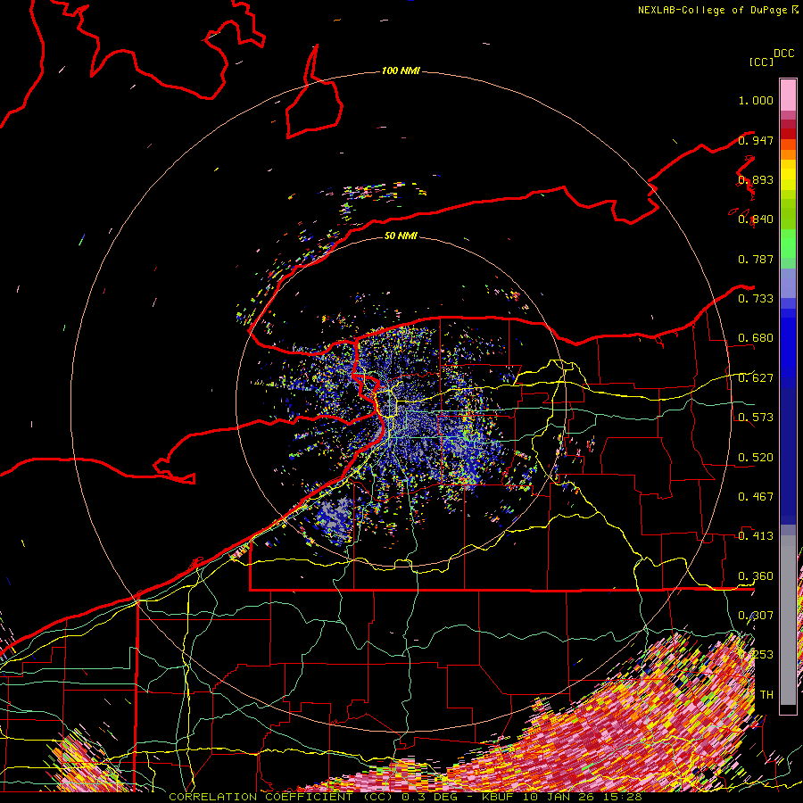This screenshot has height=803, width=803.
Task: Pick the light periwinkle band beside 0.733
Action: pyautogui.click(x=788, y=284)
